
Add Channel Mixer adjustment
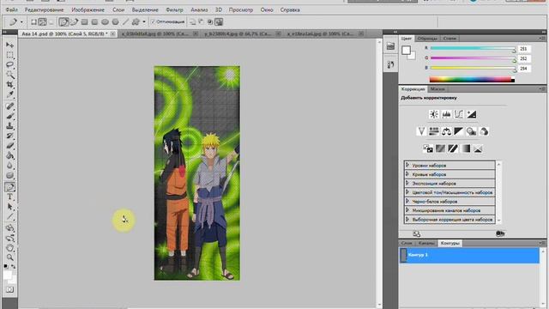484,131
